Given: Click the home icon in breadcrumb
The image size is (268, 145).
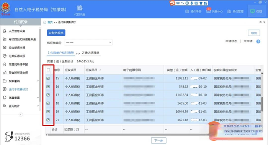Looking at the screenshot, I should [x=45, y=22].
